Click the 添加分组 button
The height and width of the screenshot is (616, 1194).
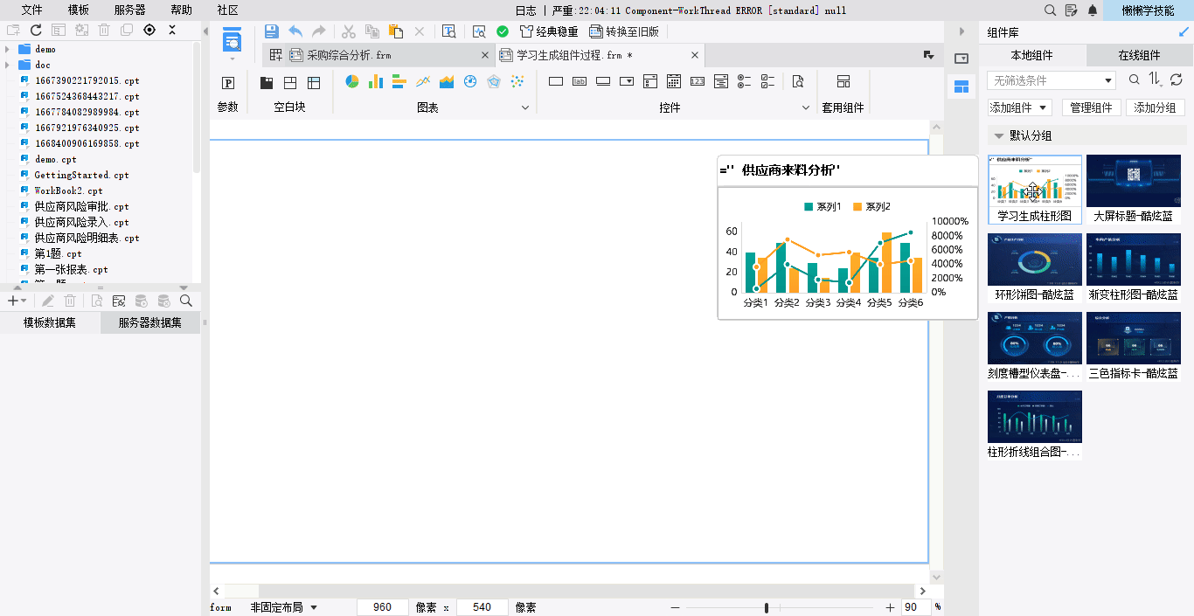[1155, 107]
